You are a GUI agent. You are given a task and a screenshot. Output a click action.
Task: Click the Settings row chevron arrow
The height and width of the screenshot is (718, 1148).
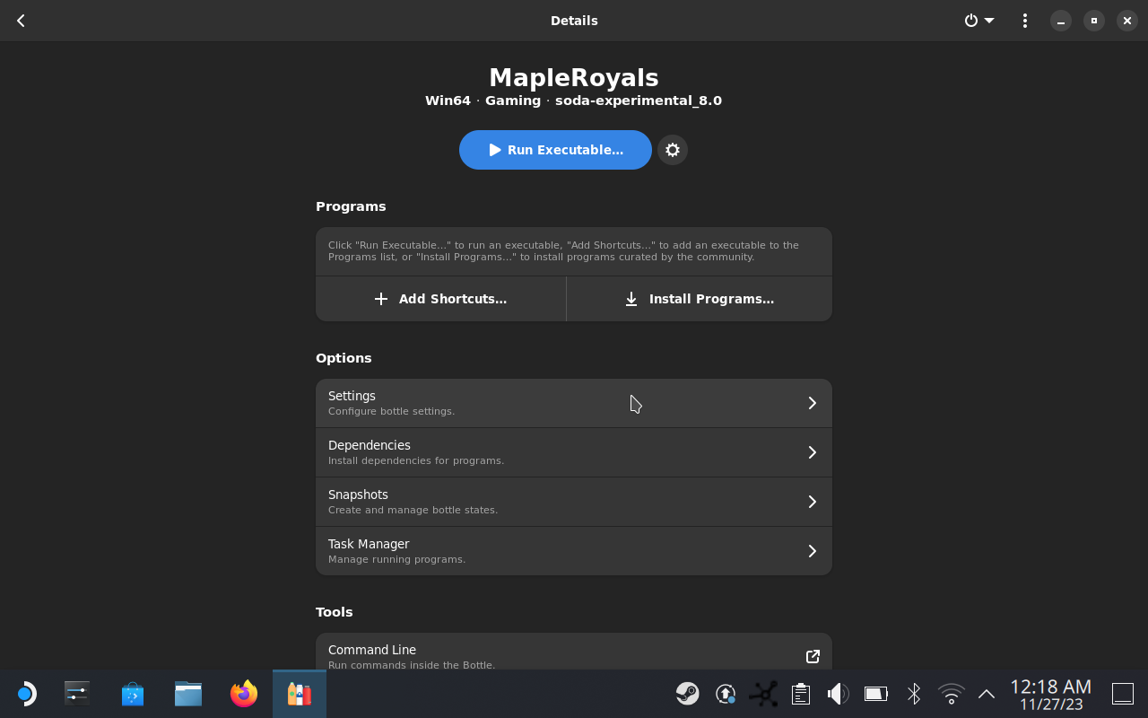click(813, 403)
